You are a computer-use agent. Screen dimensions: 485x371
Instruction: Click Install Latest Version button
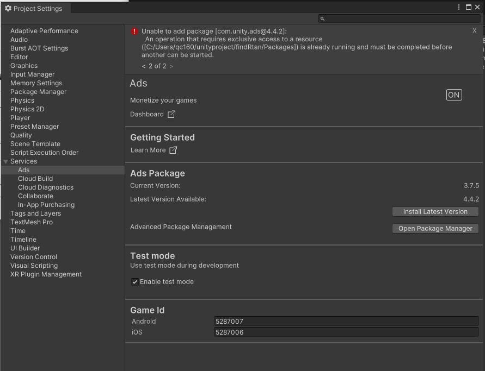pyautogui.click(x=435, y=211)
